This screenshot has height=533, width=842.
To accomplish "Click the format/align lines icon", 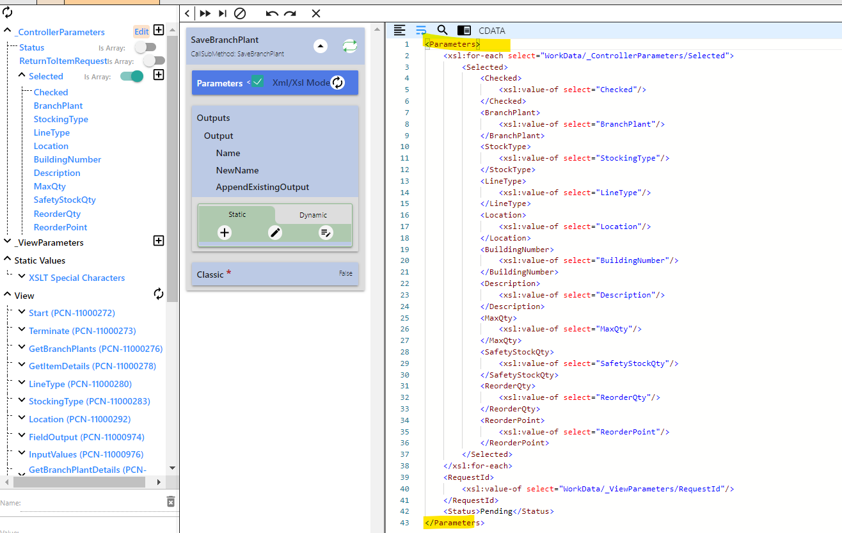I will (399, 30).
